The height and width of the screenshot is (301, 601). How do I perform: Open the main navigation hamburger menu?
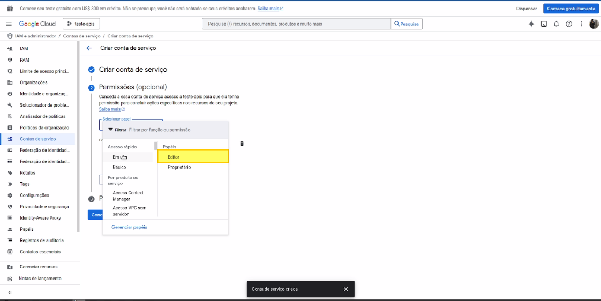tap(9, 24)
